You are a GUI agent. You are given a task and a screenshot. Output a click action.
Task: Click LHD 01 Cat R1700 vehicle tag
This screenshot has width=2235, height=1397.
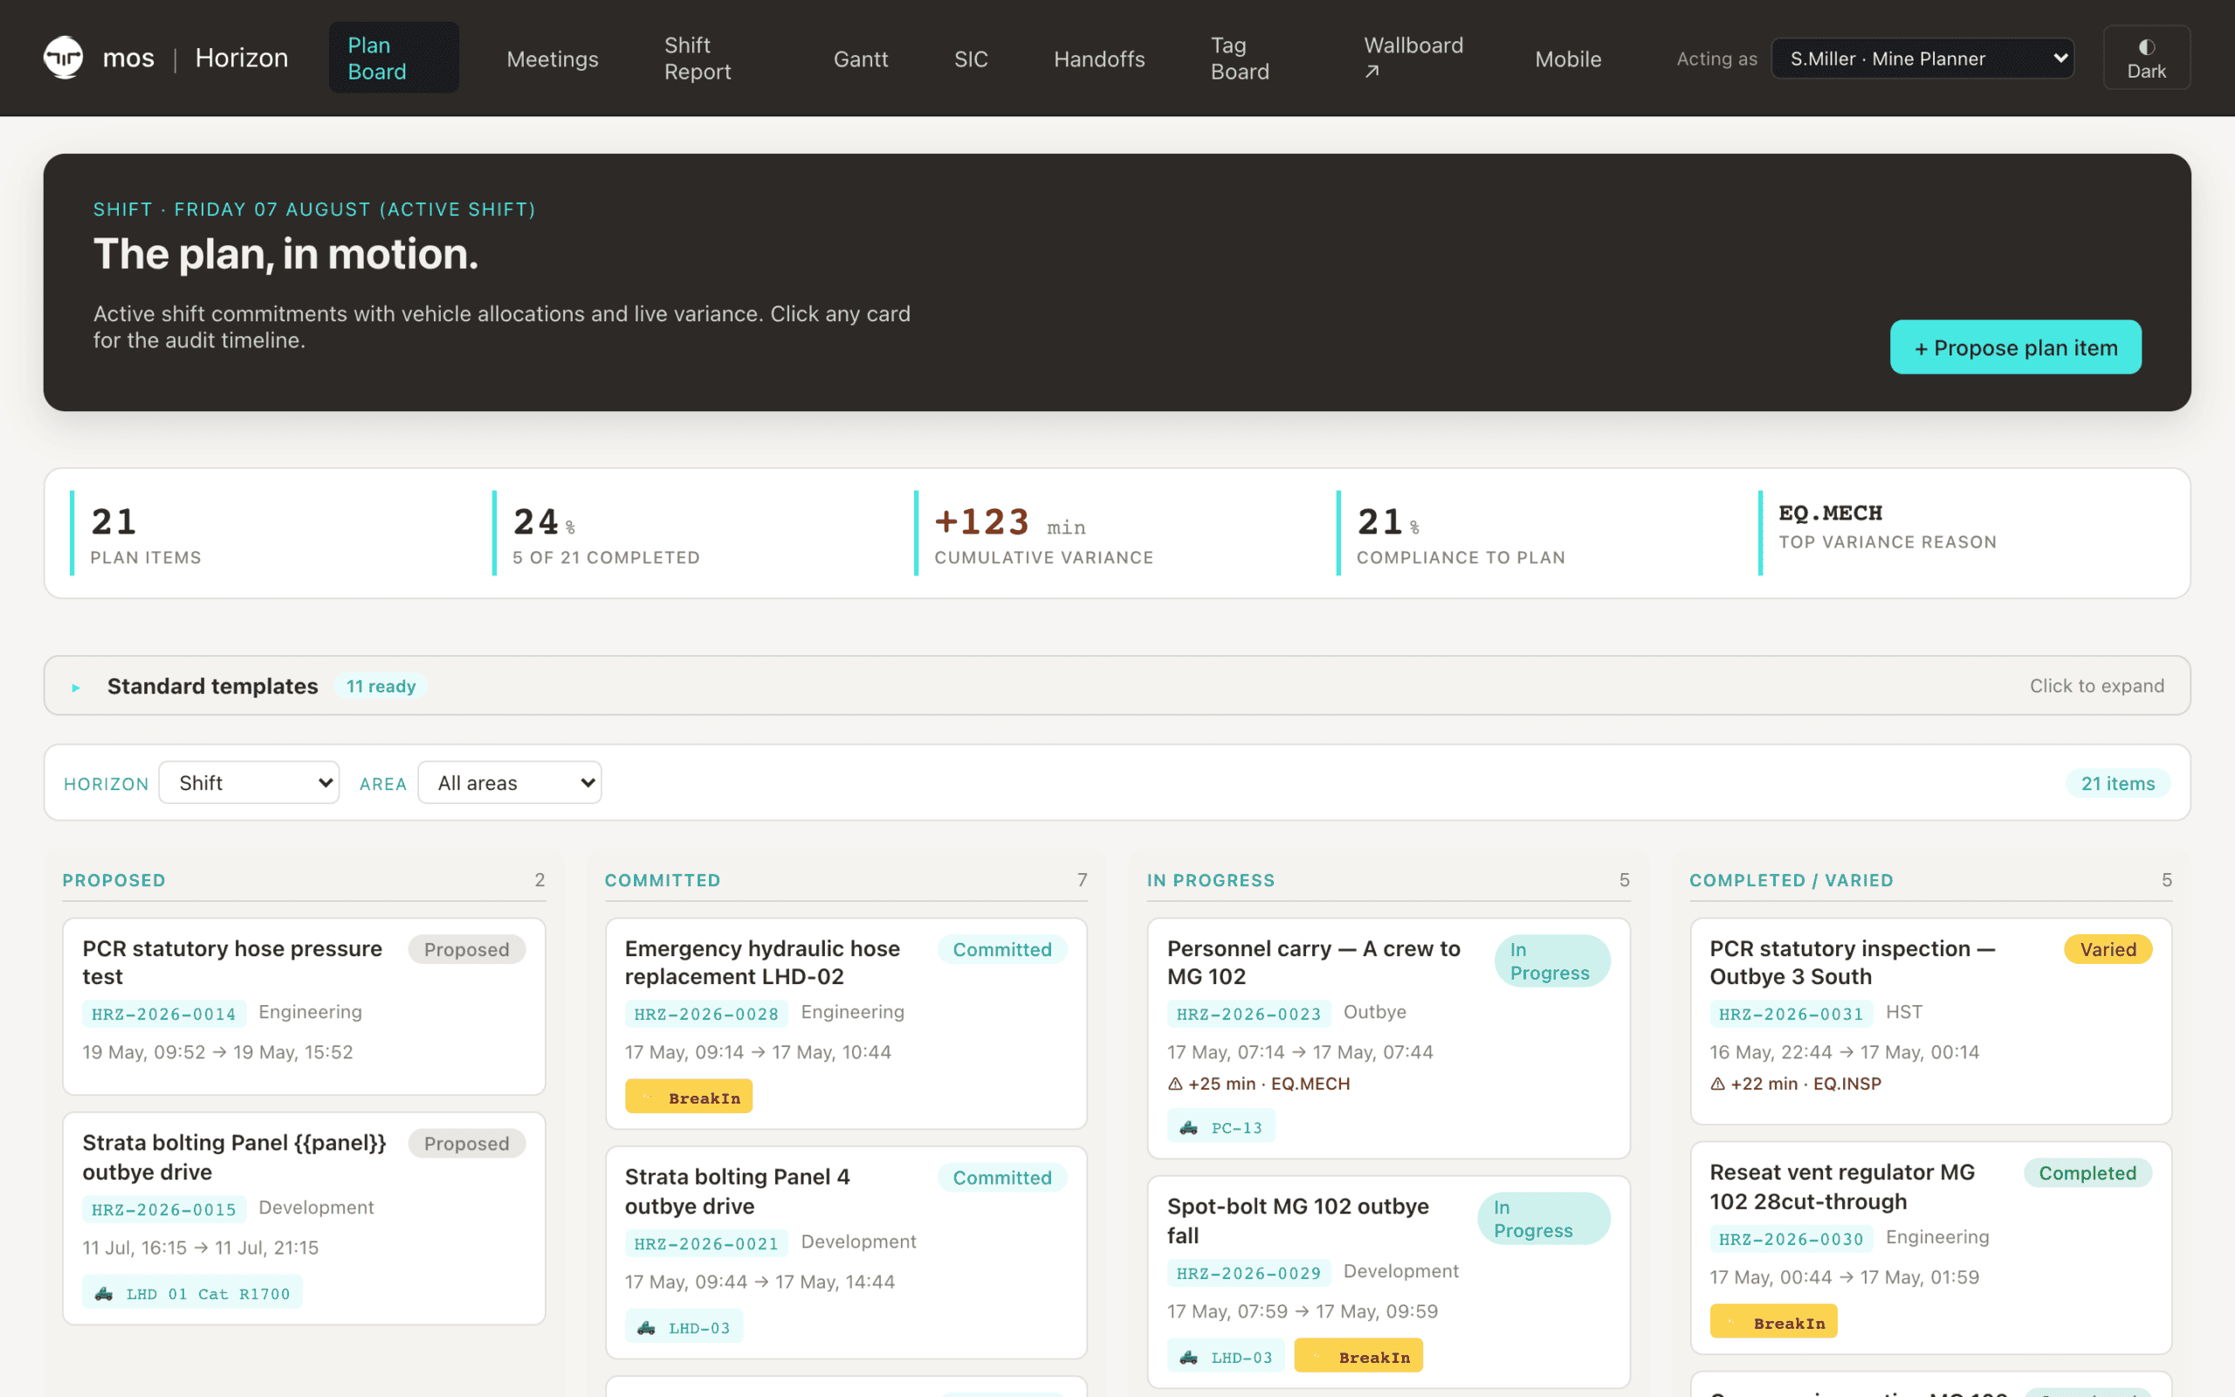click(x=192, y=1293)
